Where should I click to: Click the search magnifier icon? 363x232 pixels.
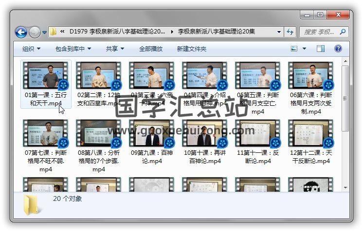pyautogui.click(x=344, y=32)
